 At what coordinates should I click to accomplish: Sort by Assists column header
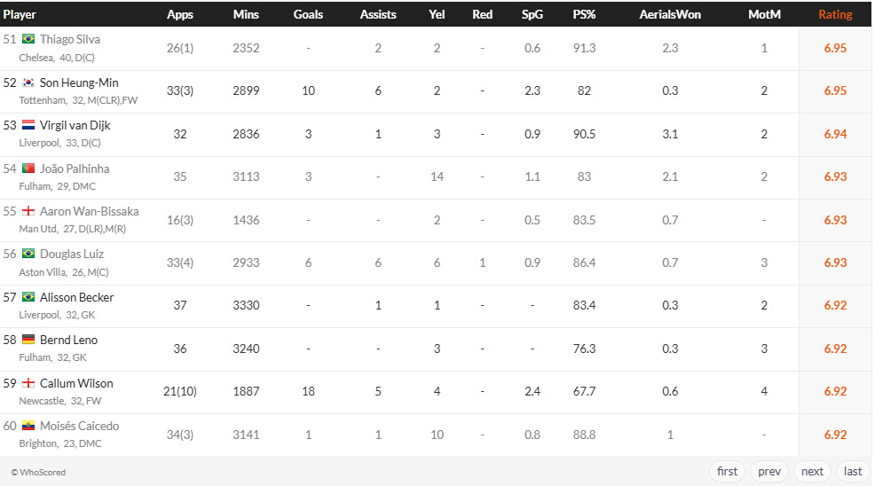(378, 14)
